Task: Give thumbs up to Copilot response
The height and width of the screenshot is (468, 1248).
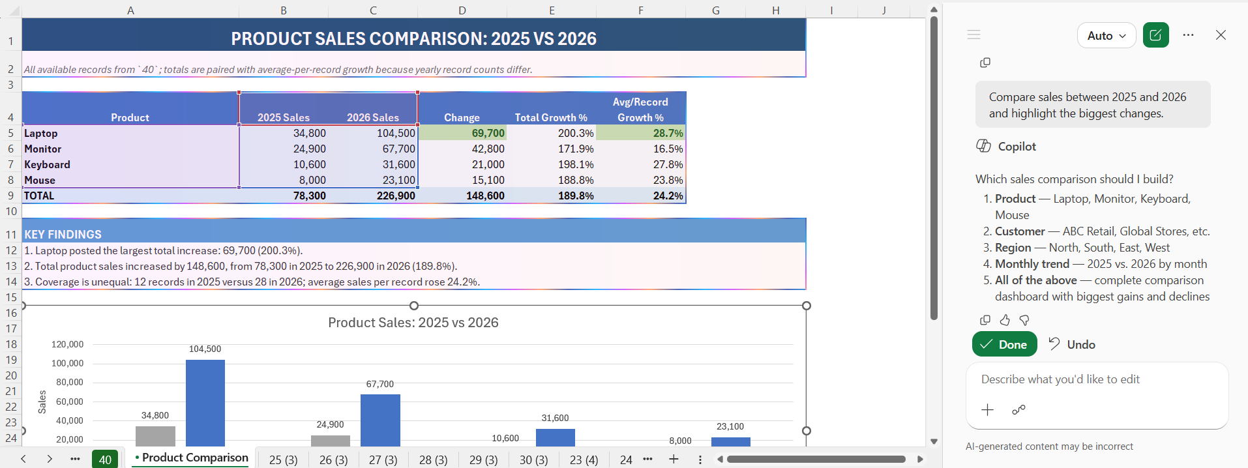Action: click(1005, 320)
